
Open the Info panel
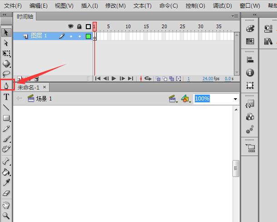point(250,73)
